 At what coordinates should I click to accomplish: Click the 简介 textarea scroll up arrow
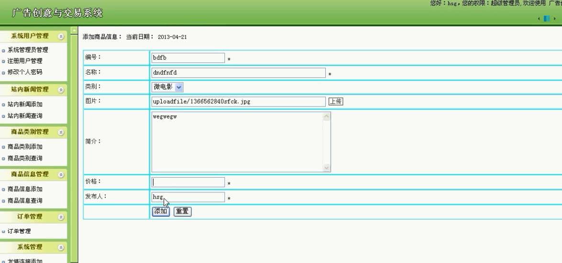point(327,116)
